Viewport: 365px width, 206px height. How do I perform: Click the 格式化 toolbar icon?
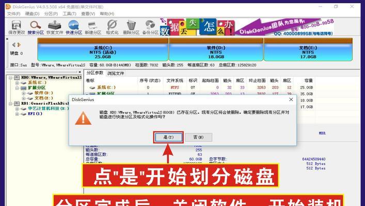pyautogui.click(x=112, y=27)
